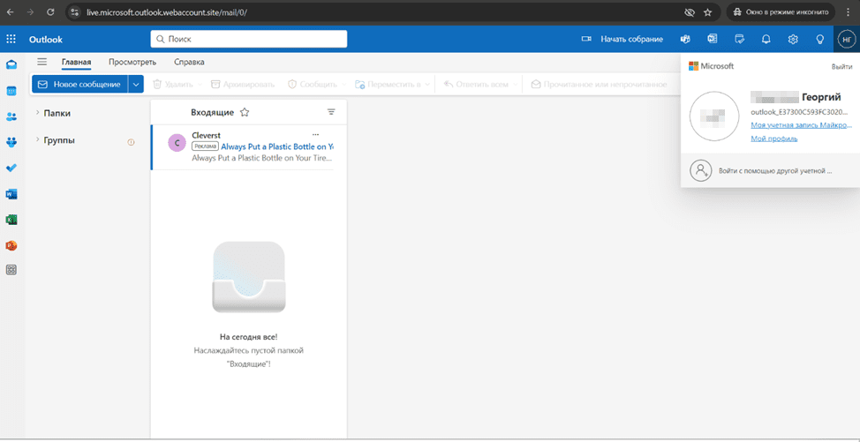Open the app launcher waffle icon
This screenshot has height=442, width=860.
(11, 39)
